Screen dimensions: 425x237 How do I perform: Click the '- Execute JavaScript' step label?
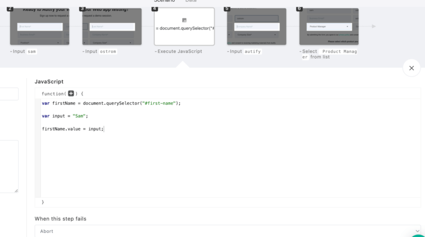pyautogui.click(x=178, y=51)
